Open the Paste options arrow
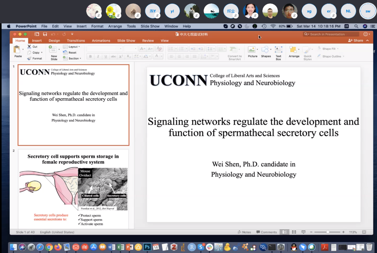 pos(23,49)
